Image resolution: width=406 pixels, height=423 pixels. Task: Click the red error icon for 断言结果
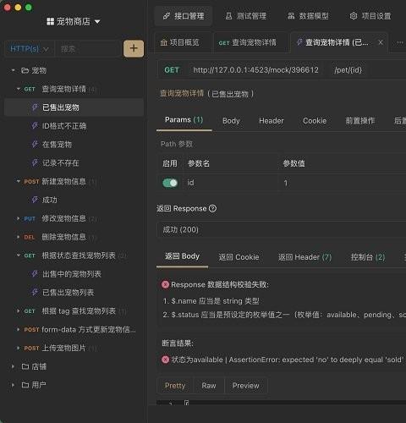(165, 360)
